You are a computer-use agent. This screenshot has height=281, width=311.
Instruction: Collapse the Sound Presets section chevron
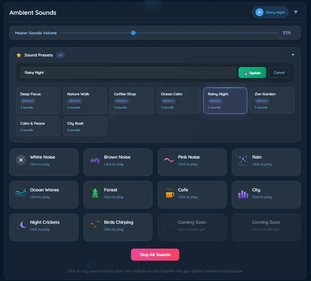click(x=293, y=55)
